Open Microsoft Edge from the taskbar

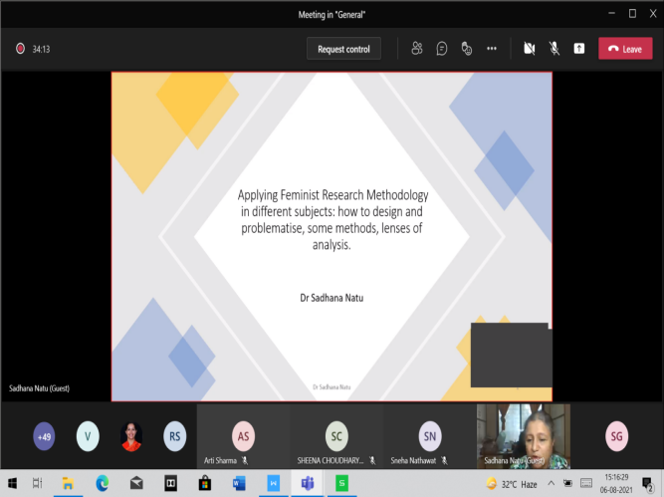[102, 483]
